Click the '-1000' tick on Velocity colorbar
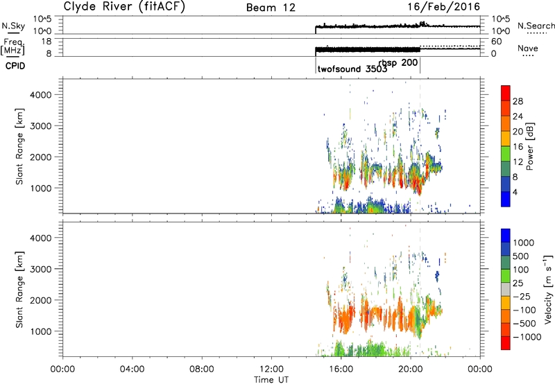Image resolution: width=555 pixels, height=384 pixels. coord(527,337)
